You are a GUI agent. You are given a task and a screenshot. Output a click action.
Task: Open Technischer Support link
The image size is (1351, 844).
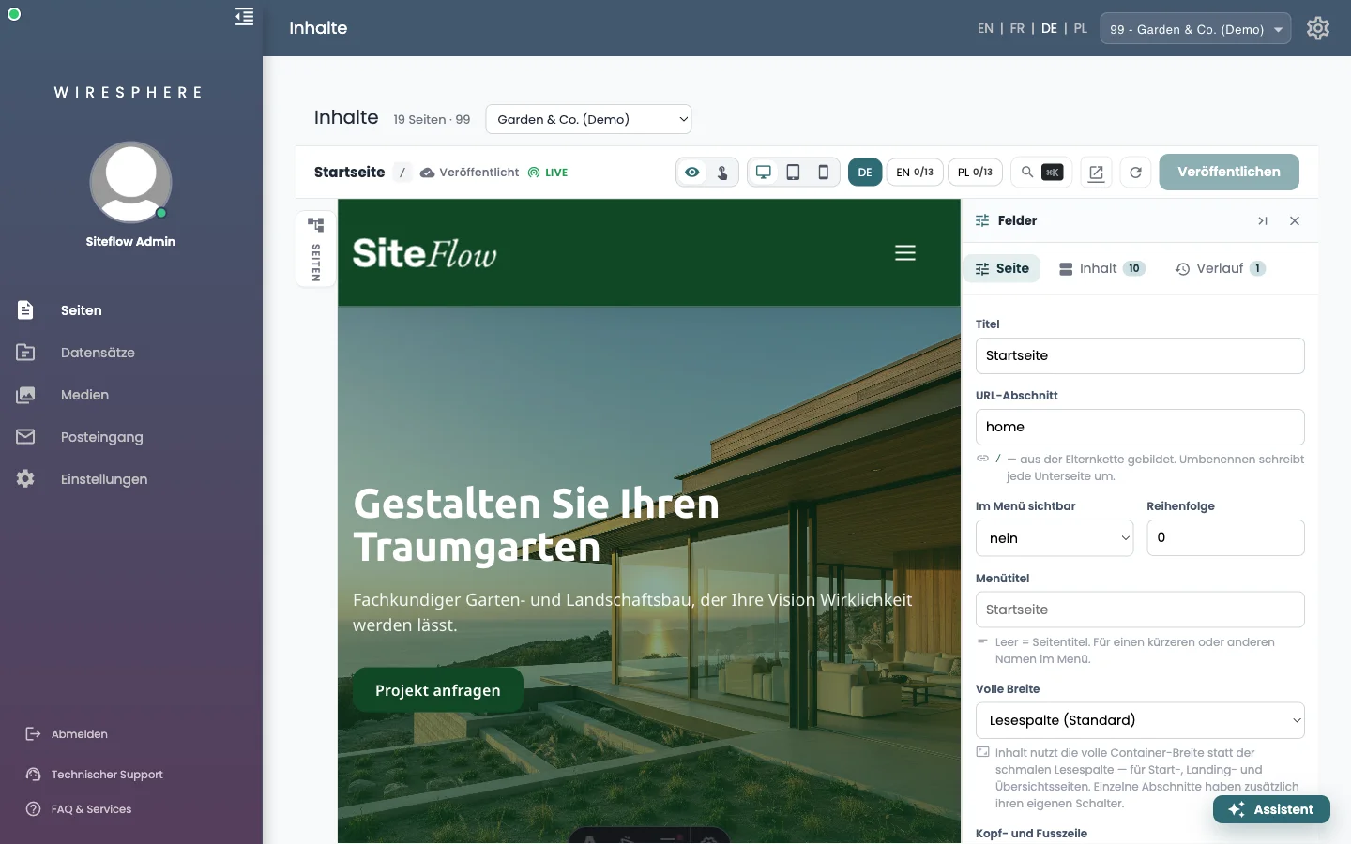tap(94, 775)
